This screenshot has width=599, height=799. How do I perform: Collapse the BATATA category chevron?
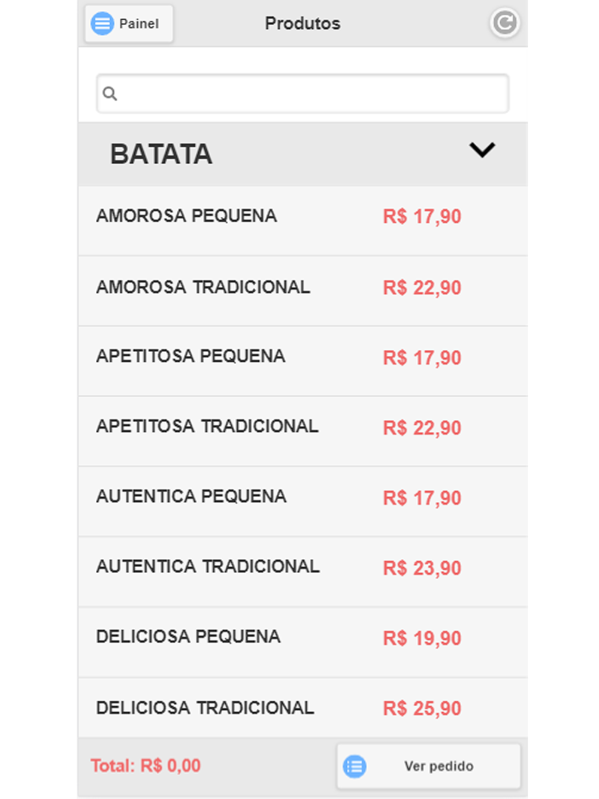click(482, 150)
